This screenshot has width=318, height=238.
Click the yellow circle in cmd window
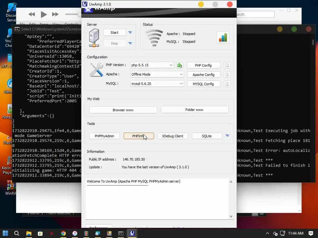[x=280, y=29]
